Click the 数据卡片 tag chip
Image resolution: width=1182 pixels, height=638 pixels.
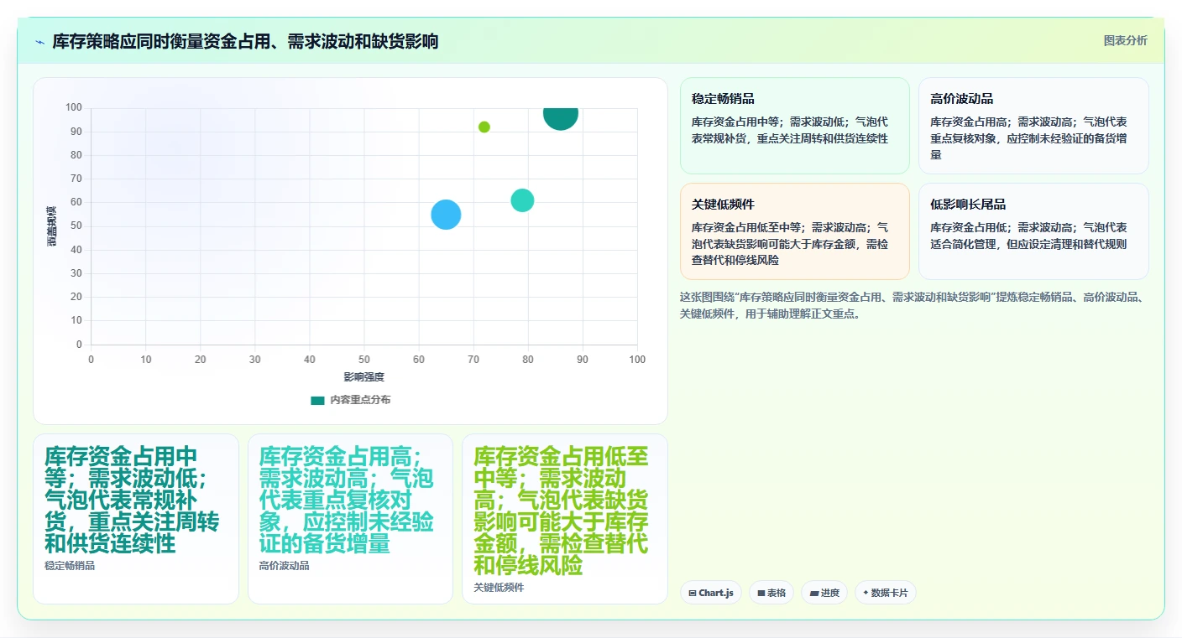click(886, 593)
